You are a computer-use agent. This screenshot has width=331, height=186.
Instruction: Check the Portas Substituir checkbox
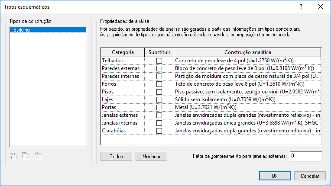[159, 107]
